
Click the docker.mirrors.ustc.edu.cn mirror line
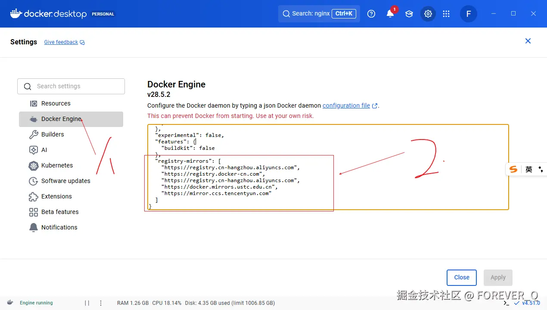pyautogui.click(x=220, y=187)
